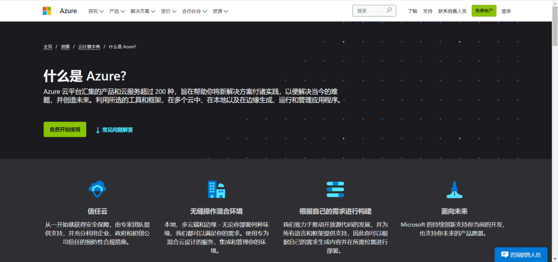The width and height of the screenshot is (558, 262).
Task: Click the 无缝操作混合环境 building icon
Action: tap(216, 189)
